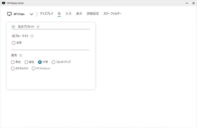Viewport: 197px width, 128px height.
Task: Show info icon next to 低ブルー ライト
Action: click(32, 36)
